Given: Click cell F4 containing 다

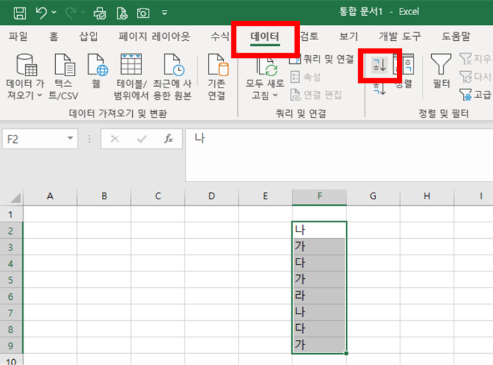Looking at the screenshot, I should [x=319, y=263].
